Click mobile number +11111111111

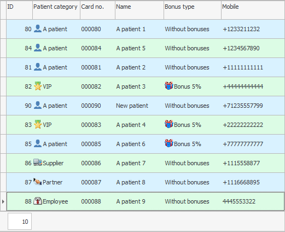[x=243, y=67]
